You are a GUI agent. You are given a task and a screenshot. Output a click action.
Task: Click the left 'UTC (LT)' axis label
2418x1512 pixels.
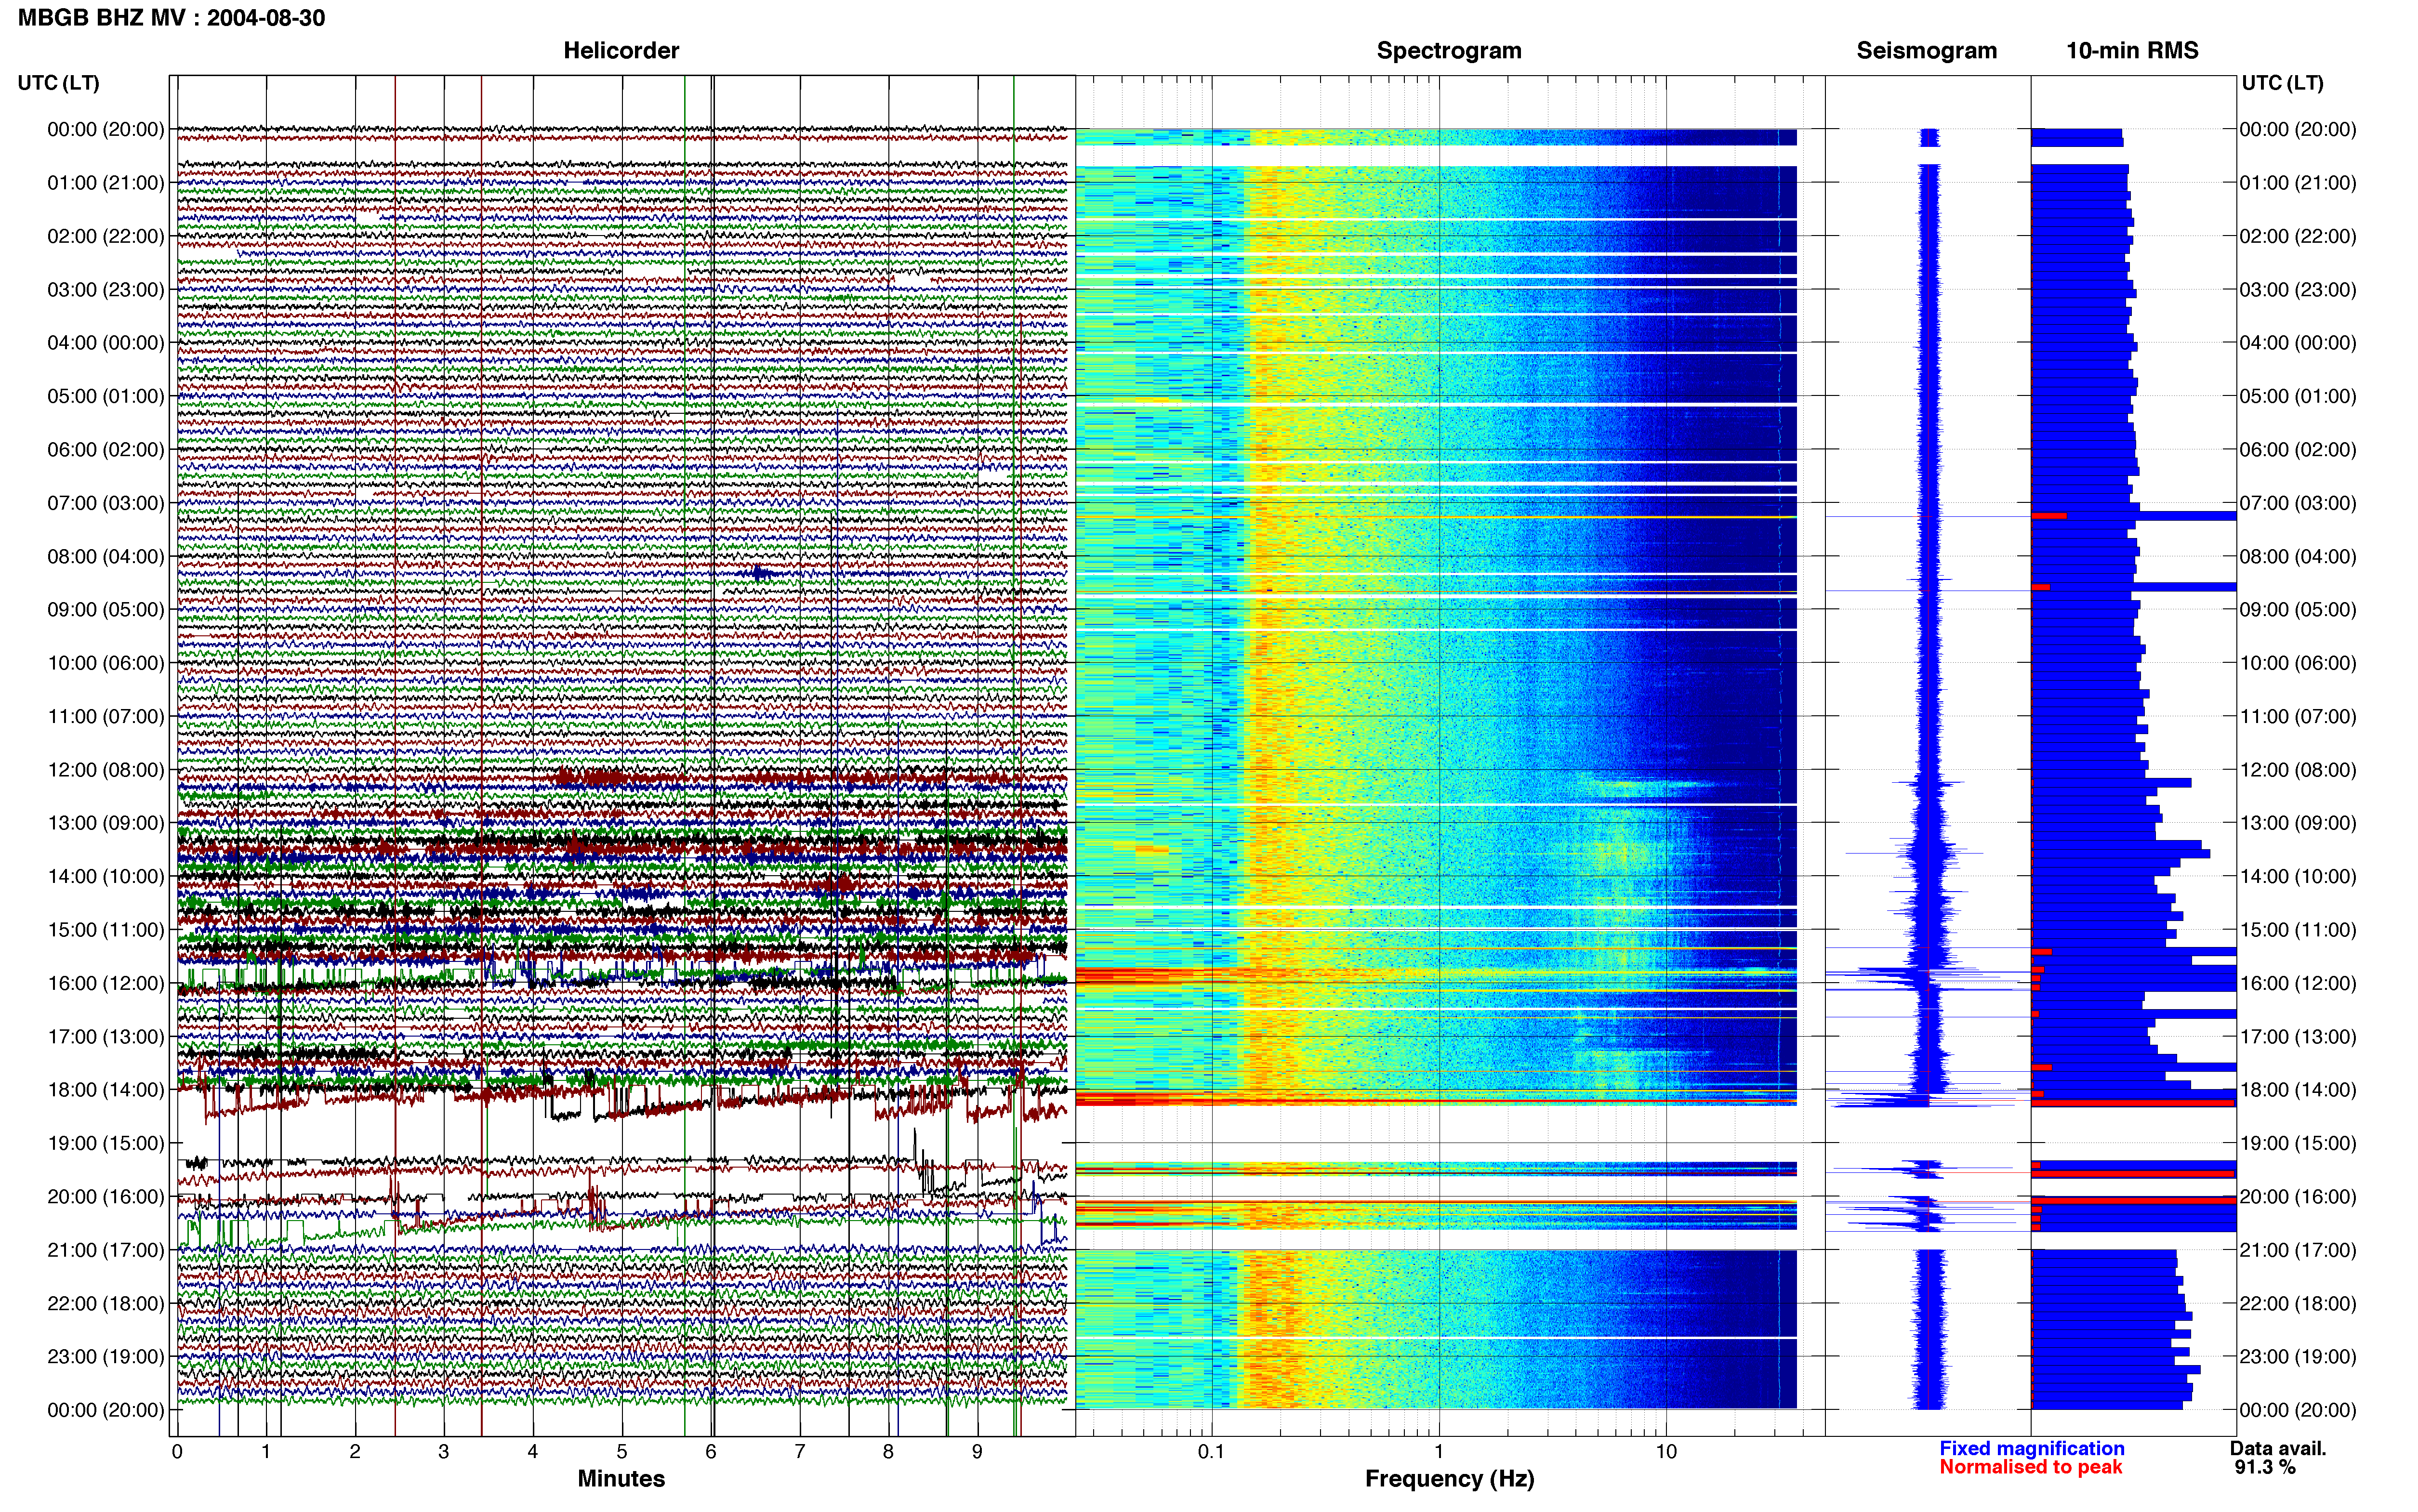(x=58, y=83)
